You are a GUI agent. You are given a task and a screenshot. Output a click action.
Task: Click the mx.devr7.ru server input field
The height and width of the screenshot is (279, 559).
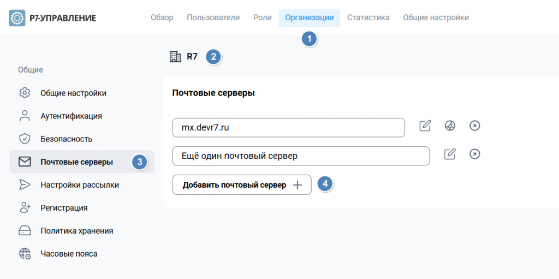point(288,127)
